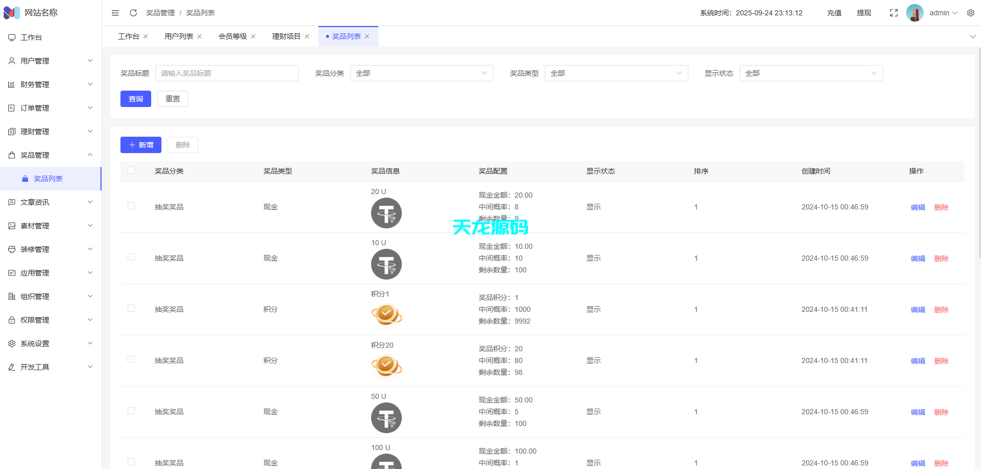Check the checkbox for the 20 U prize row
Viewport: 981px width, 469px height.
click(131, 206)
